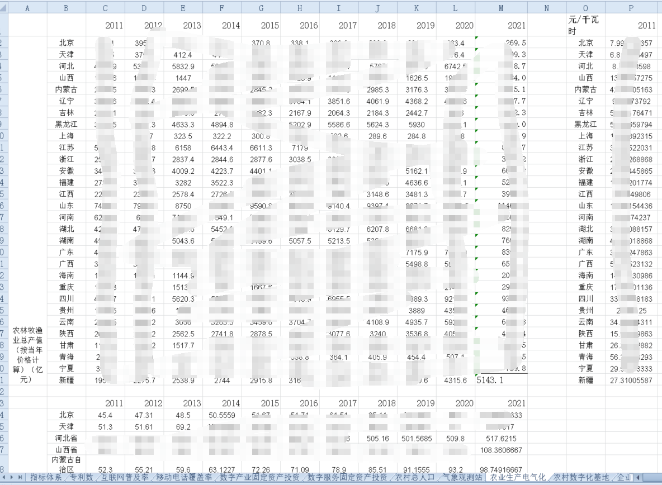Click the cell with value 108.3606667
Image resolution: width=662 pixels, height=485 pixels.
point(501,450)
